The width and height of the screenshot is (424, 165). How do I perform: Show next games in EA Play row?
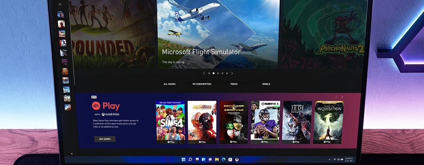click(342, 97)
